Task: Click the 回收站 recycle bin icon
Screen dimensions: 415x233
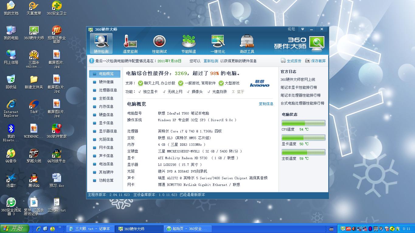Action: point(11,82)
